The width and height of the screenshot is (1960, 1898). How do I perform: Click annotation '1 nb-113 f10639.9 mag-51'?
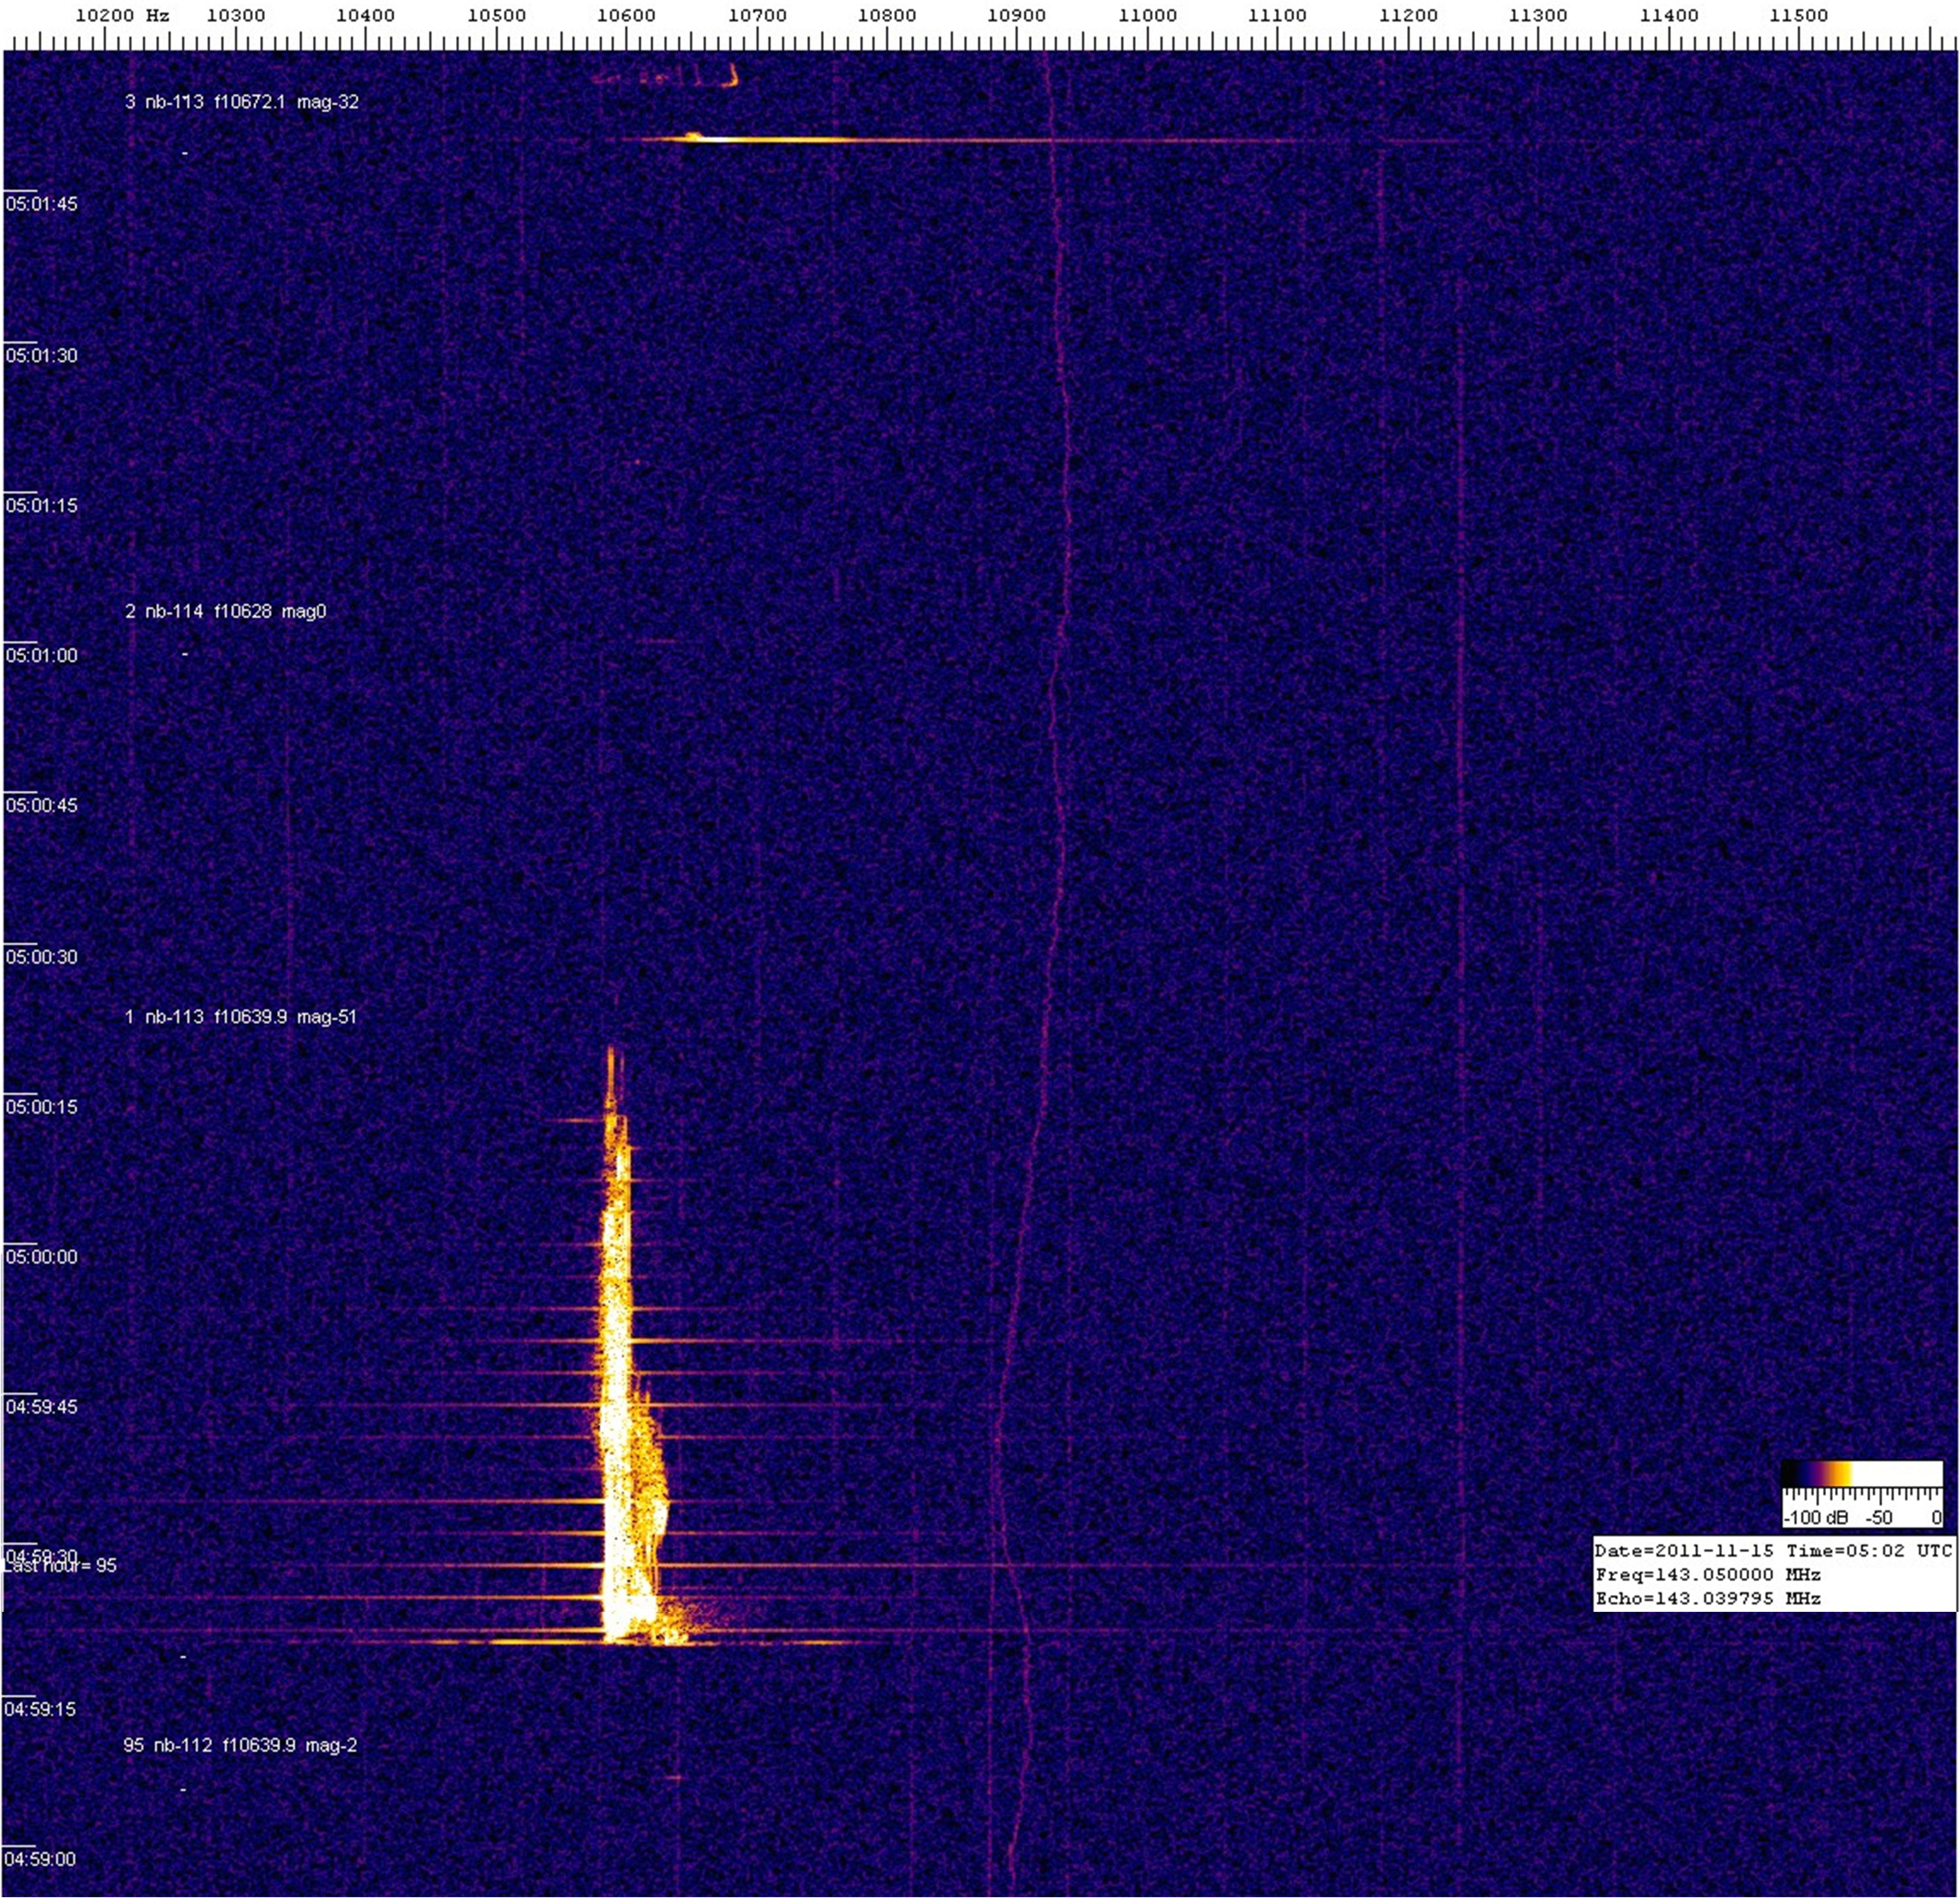[x=240, y=1017]
